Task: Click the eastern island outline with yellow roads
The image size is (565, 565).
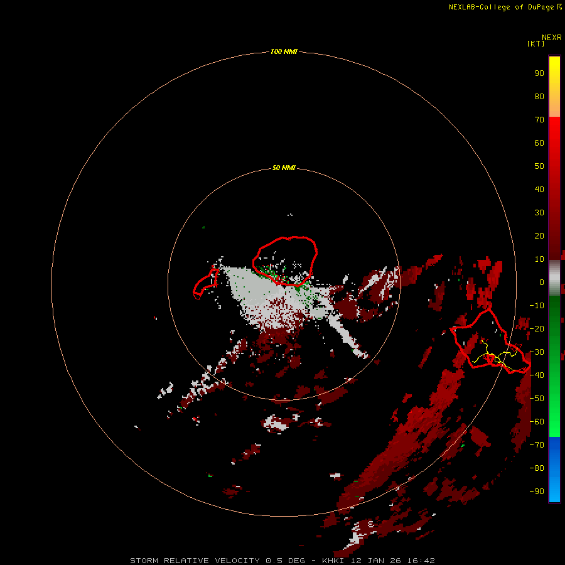Action: pos(490,340)
